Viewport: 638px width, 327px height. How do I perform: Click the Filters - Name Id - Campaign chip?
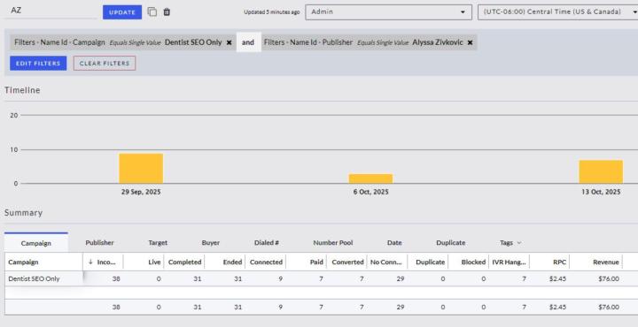(123, 42)
